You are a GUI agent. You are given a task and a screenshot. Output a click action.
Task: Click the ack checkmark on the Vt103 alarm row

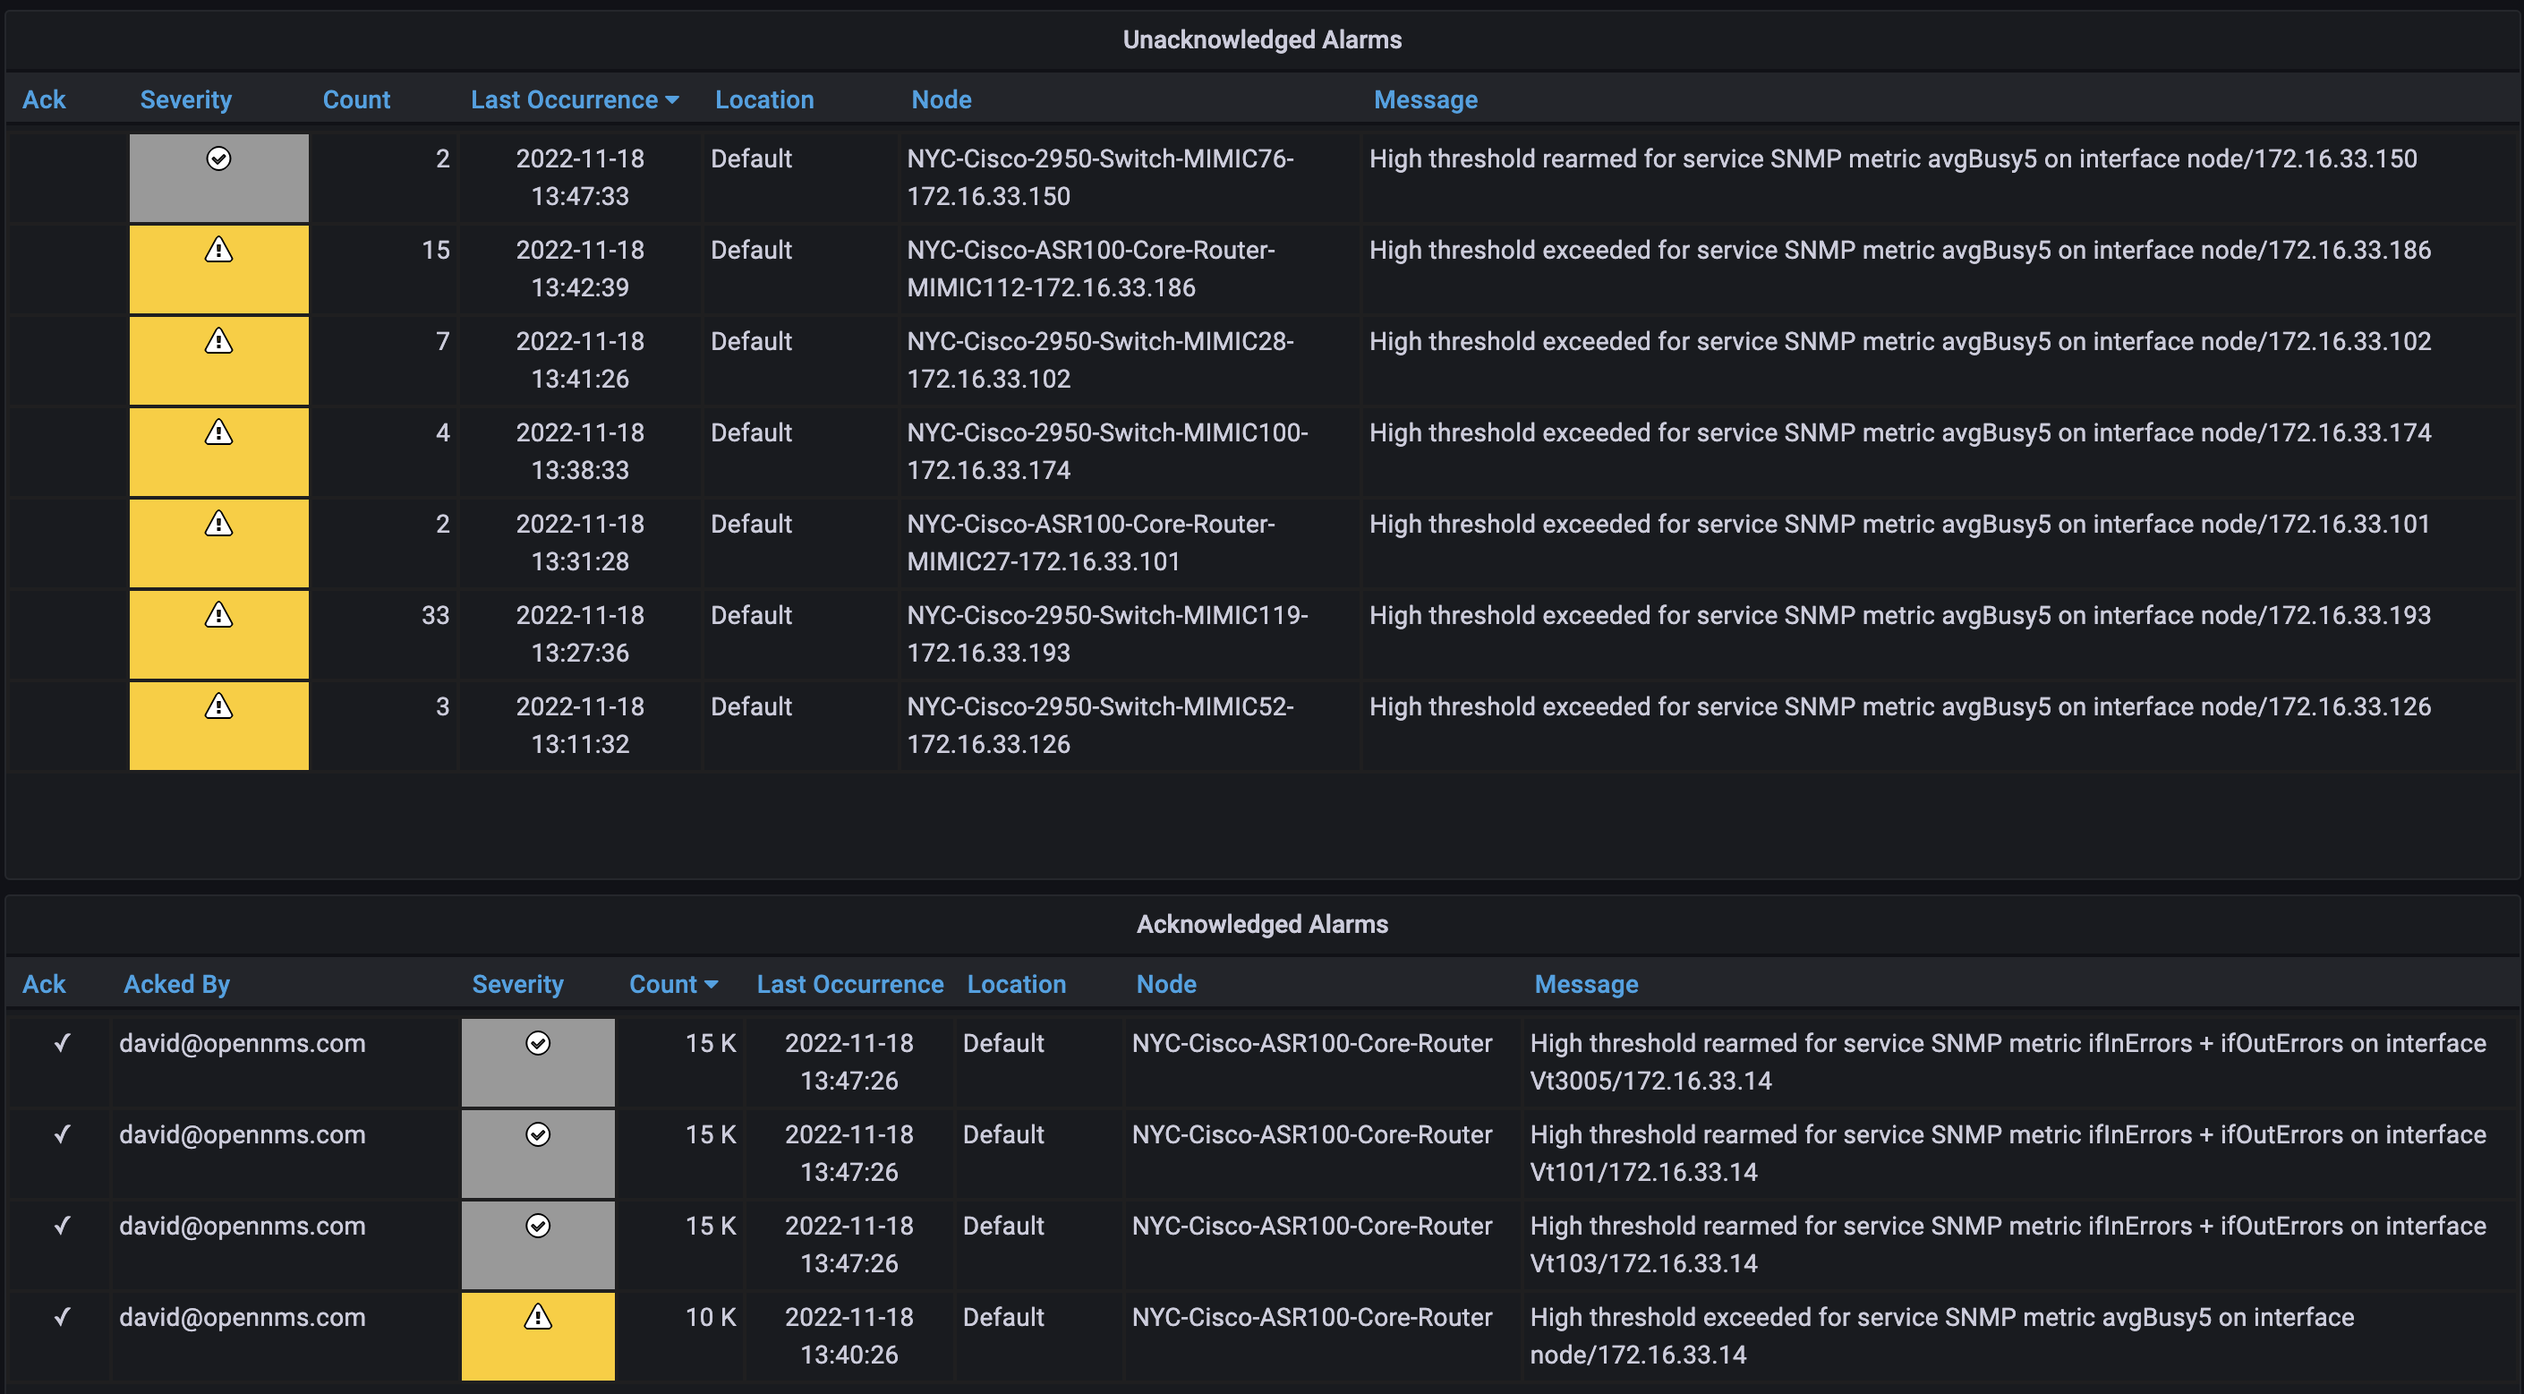click(63, 1226)
